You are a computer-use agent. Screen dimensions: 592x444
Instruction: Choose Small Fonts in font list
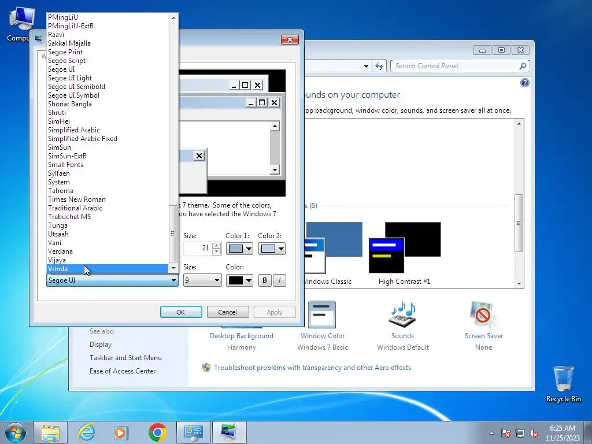tap(107, 164)
